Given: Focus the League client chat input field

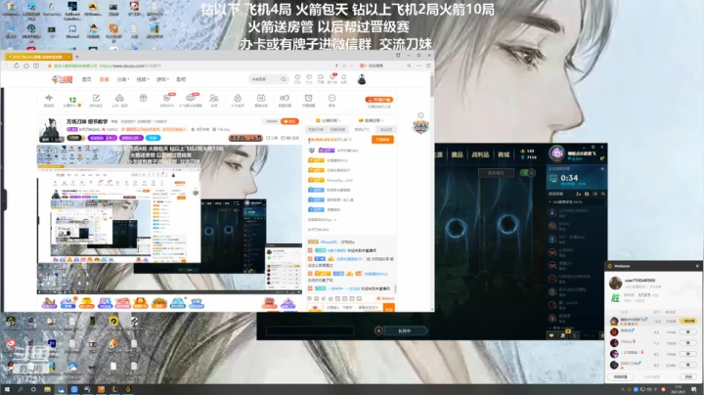Looking at the screenshot, I should 310,331.
